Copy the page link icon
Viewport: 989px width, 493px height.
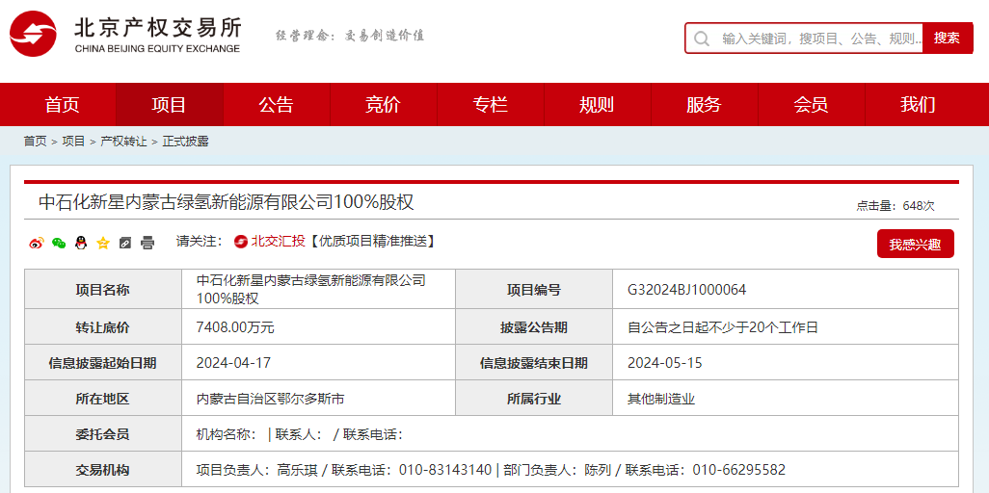pyautogui.click(x=125, y=243)
